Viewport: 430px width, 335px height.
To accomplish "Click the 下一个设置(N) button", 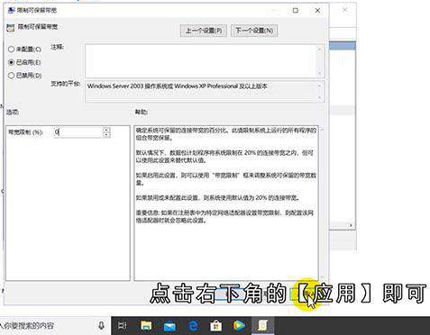I will (x=254, y=31).
